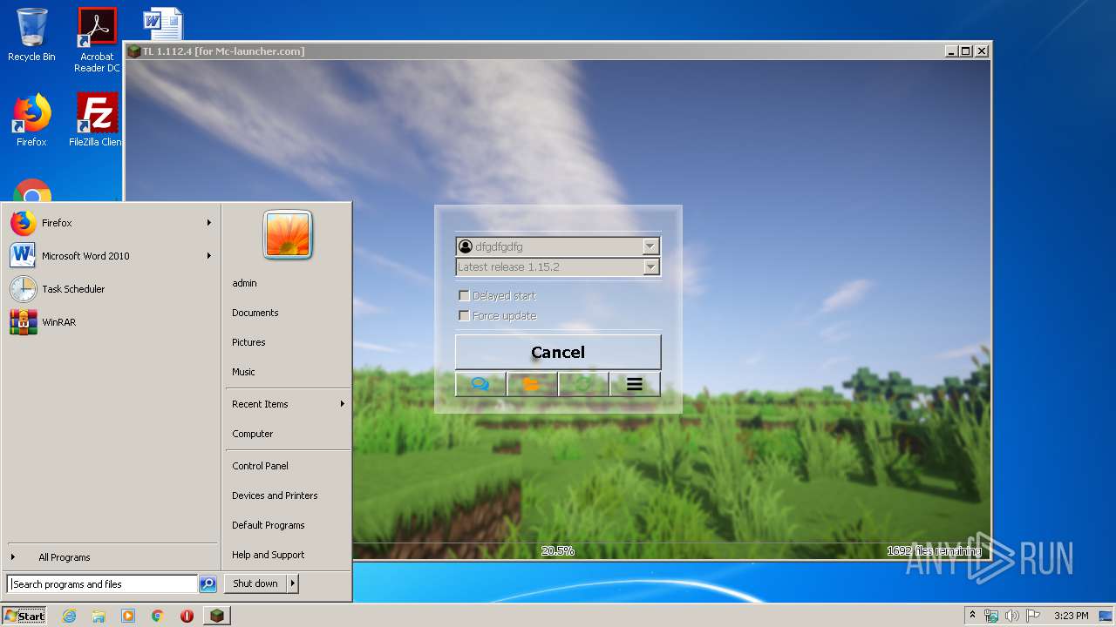Click the Opera taskbar icon
Screen dimensions: 1116x627
click(x=187, y=616)
